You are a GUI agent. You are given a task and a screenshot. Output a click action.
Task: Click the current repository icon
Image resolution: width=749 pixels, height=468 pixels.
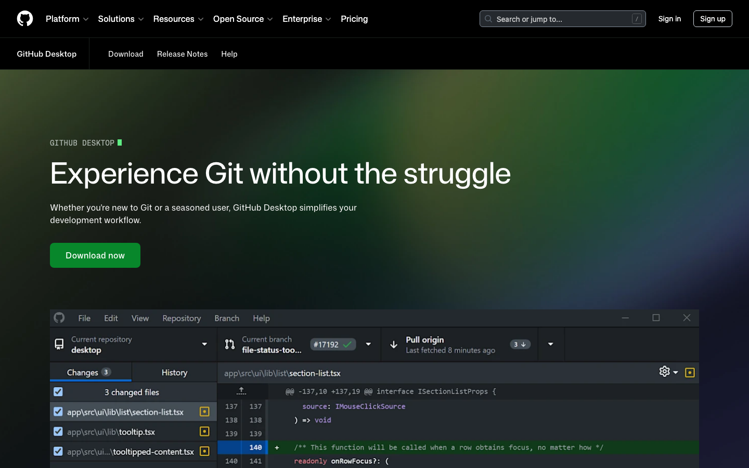click(59, 344)
